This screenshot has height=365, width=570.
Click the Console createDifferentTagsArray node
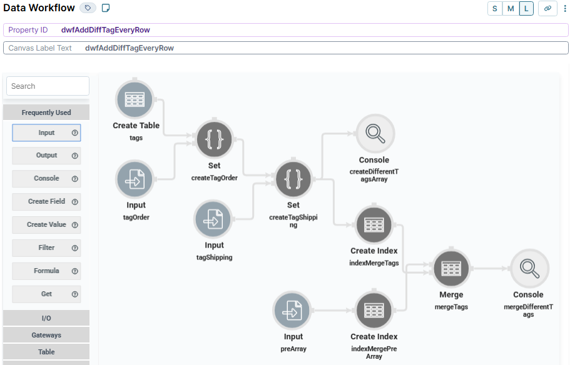tap(374, 133)
